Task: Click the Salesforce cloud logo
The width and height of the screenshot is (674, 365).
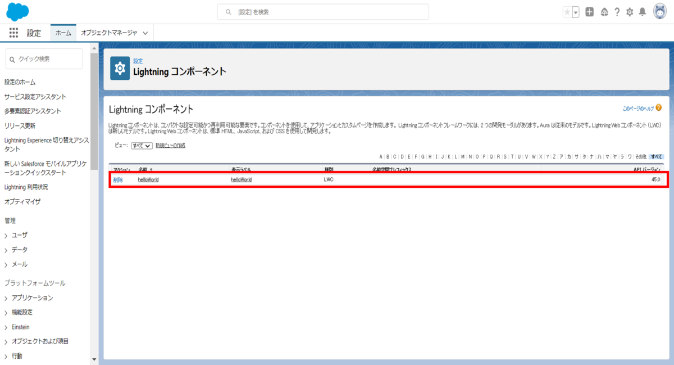Action: pyautogui.click(x=17, y=11)
